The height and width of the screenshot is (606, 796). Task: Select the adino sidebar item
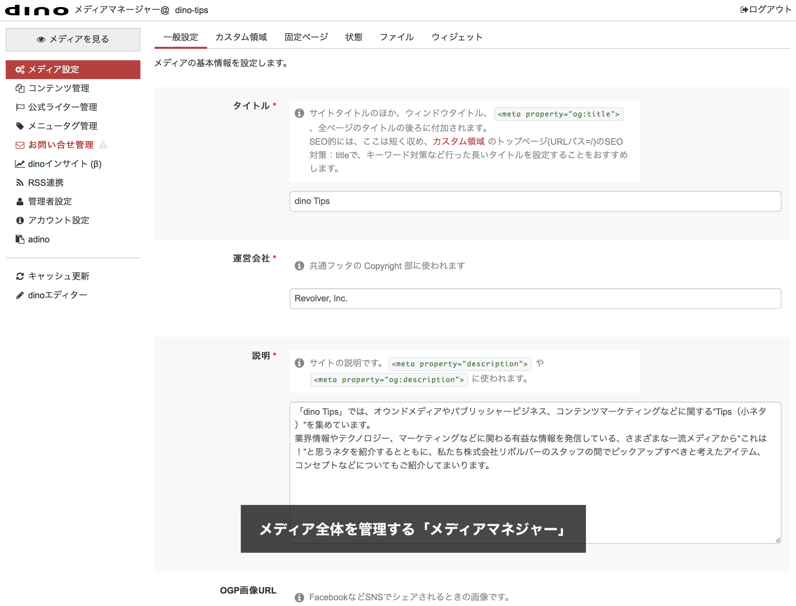pyautogui.click(x=39, y=239)
